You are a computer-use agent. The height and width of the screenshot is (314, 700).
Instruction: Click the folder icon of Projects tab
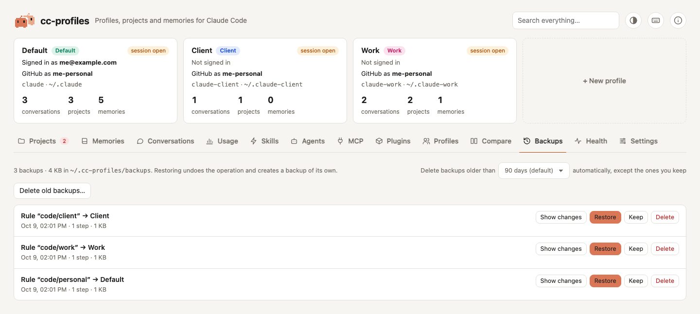pyautogui.click(x=21, y=141)
